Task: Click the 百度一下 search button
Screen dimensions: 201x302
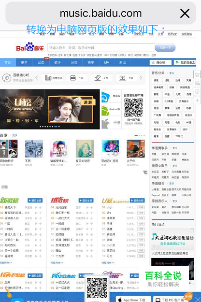Action: point(165,48)
